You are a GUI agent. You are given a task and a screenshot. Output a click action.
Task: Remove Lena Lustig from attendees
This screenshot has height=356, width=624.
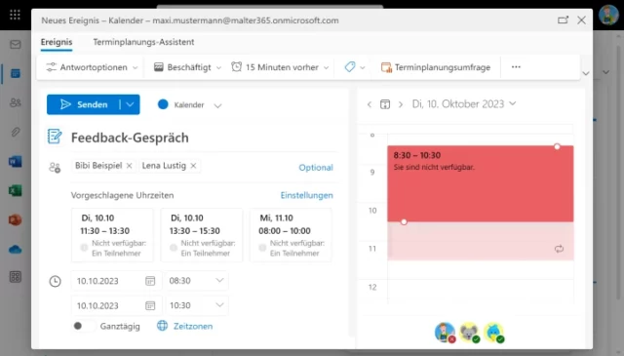(x=193, y=166)
